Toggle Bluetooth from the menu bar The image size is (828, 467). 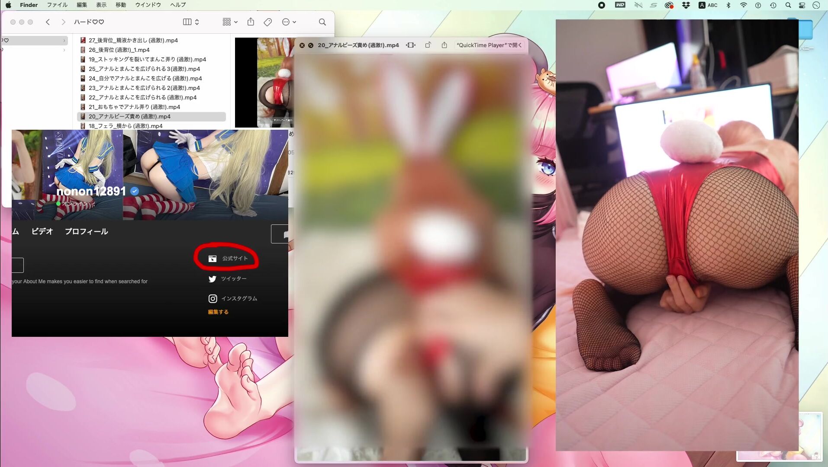click(728, 5)
